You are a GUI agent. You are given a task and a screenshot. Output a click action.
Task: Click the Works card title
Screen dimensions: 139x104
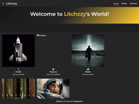(x=88, y=72)
